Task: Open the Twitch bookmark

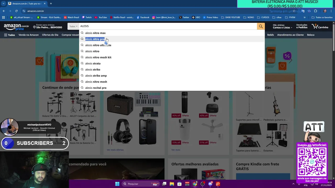Action: click(87, 17)
